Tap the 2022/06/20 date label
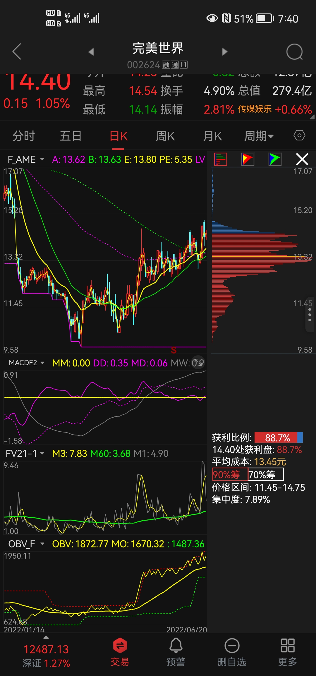This screenshot has height=676, width=316. [x=186, y=629]
